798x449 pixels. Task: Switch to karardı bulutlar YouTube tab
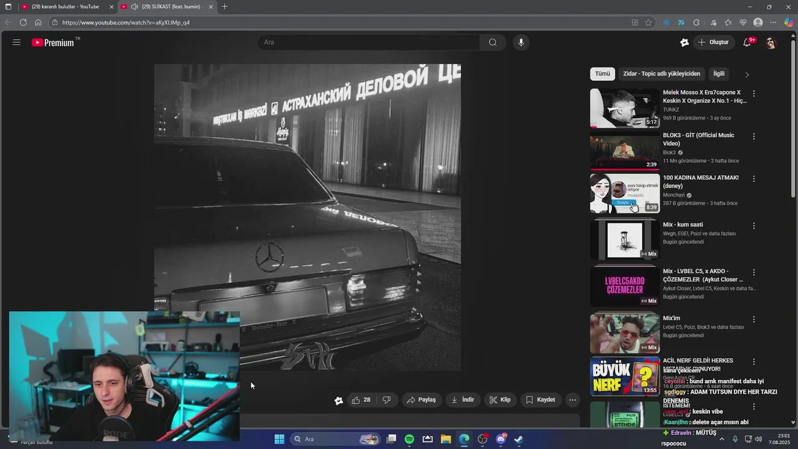[68, 7]
